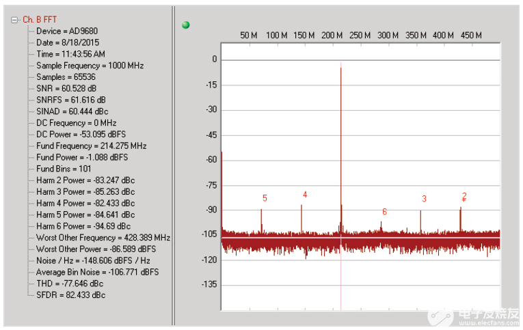This screenshot has width=523, height=330.
Task: Select the SFDR = 82.433 dBc row
Action: (70, 295)
